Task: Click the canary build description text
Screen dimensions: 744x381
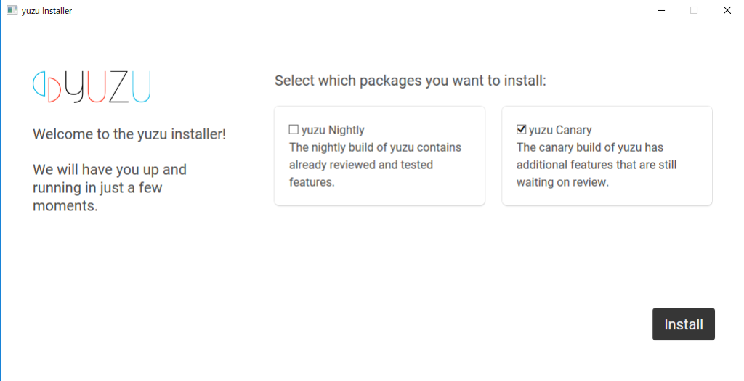Action: [x=597, y=165]
